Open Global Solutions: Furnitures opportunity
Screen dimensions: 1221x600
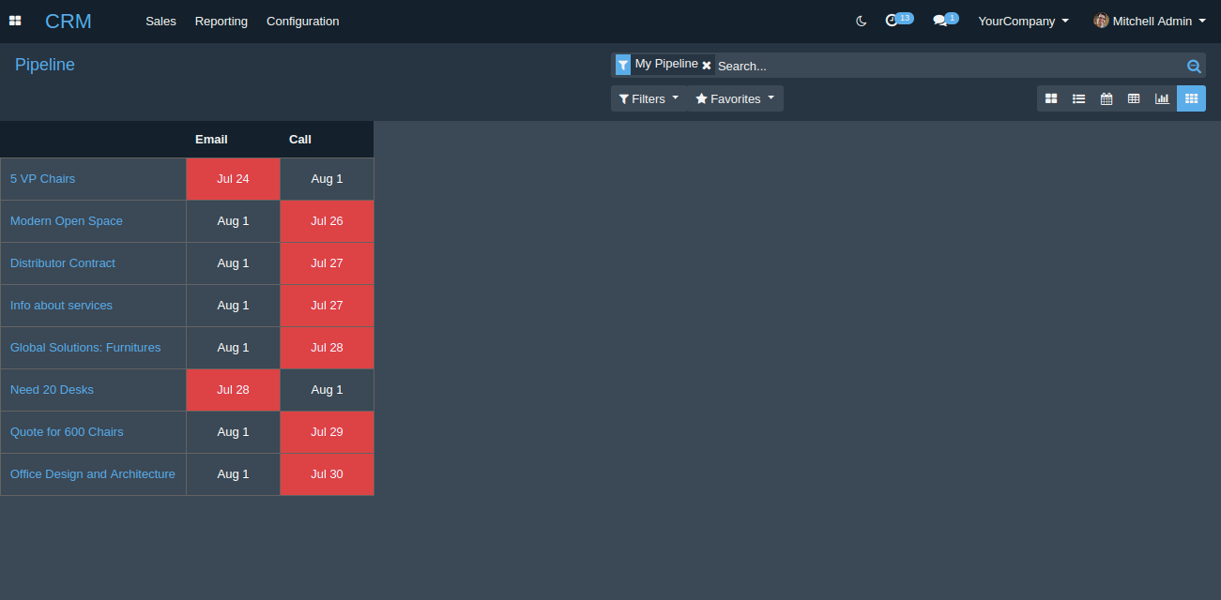85,347
